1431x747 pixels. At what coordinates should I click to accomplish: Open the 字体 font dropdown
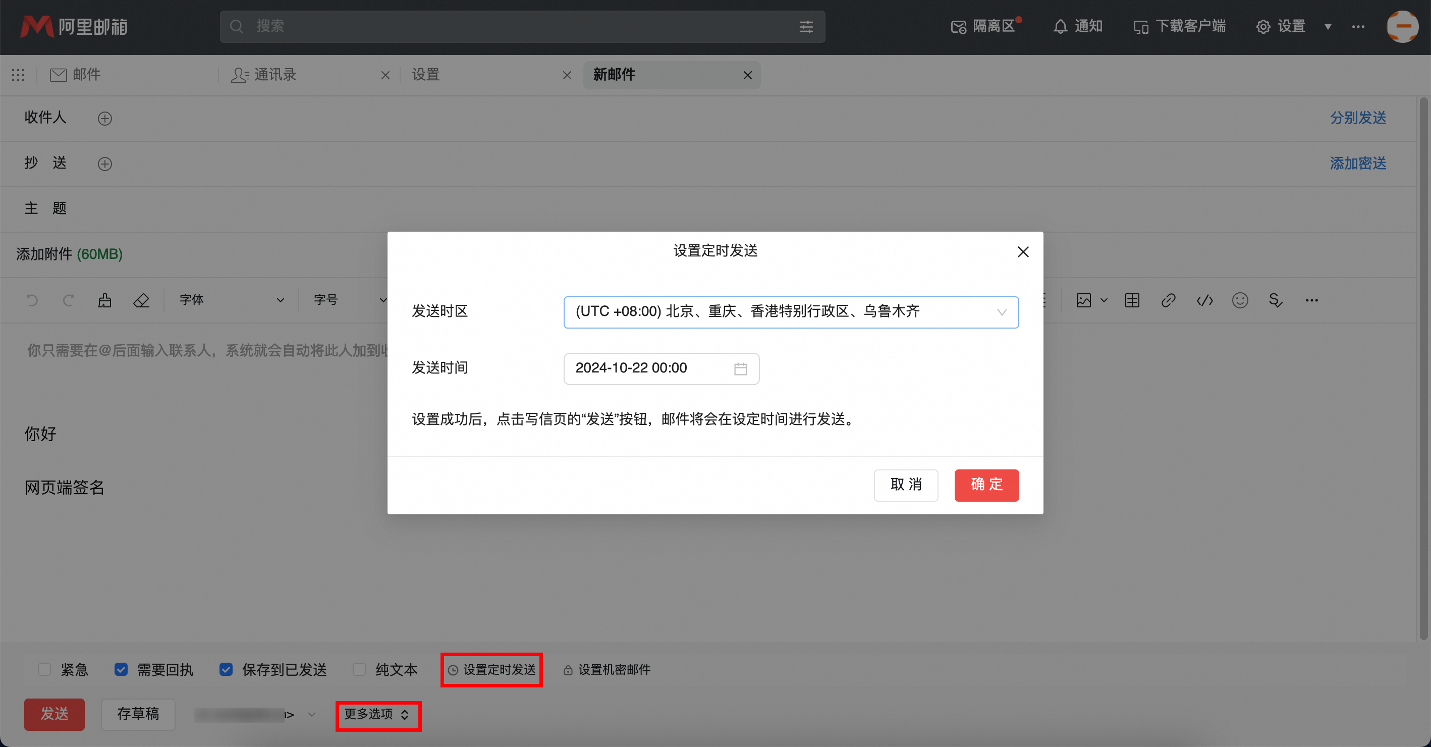[233, 300]
